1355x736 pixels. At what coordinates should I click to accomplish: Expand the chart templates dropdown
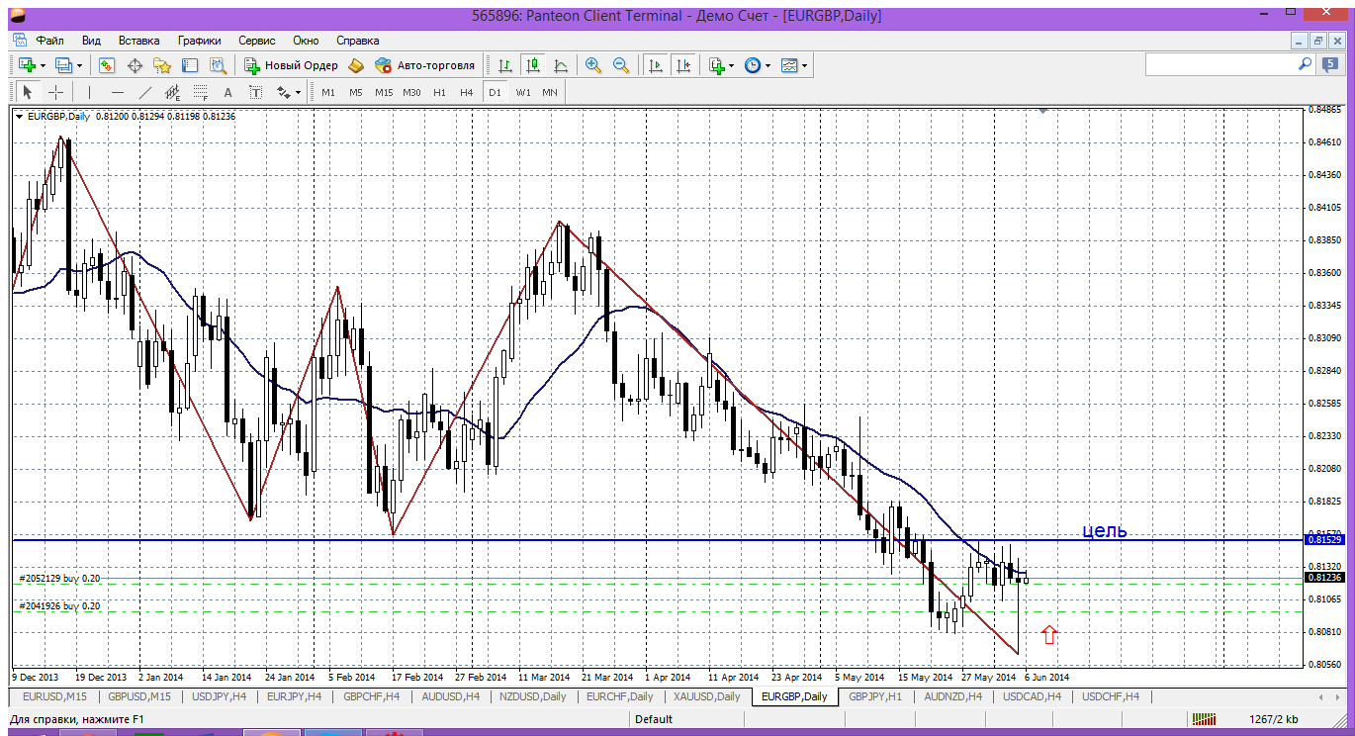coord(805,65)
